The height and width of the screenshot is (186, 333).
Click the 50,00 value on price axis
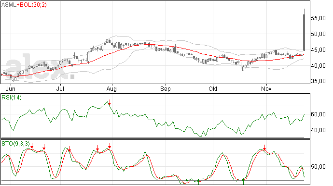pyautogui.click(x=318, y=34)
